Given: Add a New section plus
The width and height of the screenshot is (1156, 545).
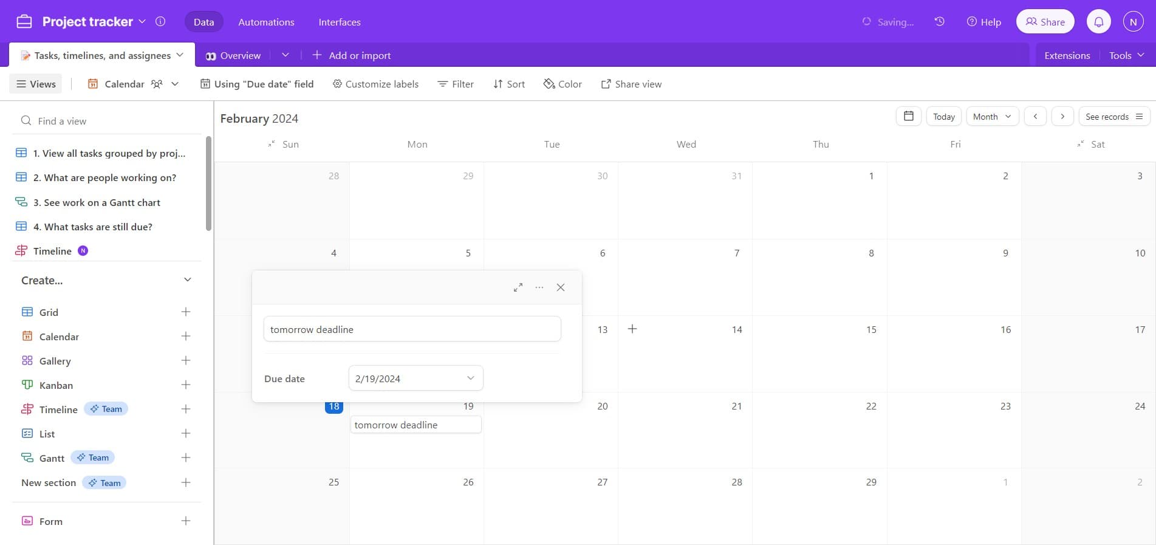Looking at the screenshot, I should tap(186, 482).
